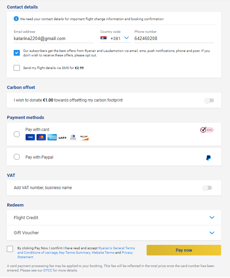Click the Mastercard logo
This screenshot has height=278, width=230.
[x=41, y=137]
